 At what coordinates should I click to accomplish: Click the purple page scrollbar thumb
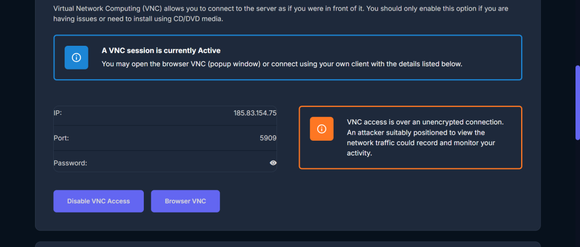(577, 102)
